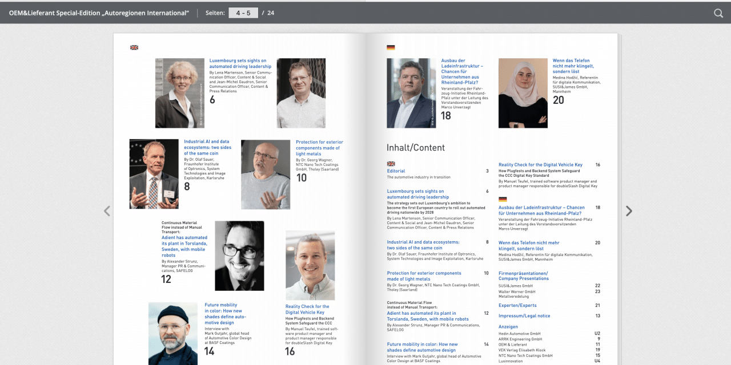Open the search magnifier icon
The width and height of the screenshot is (731, 365).
pyautogui.click(x=718, y=13)
